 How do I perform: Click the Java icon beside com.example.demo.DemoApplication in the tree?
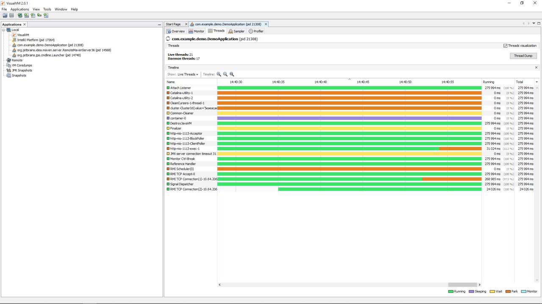(x=14, y=45)
